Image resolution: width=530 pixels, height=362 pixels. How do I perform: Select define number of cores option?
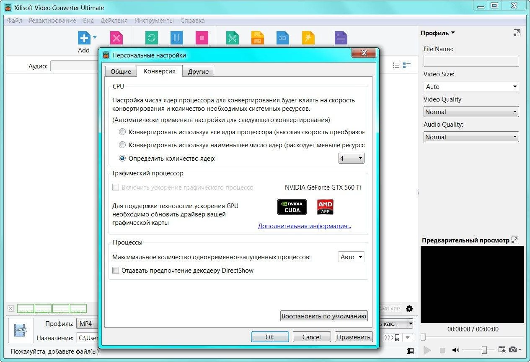click(122, 159)
